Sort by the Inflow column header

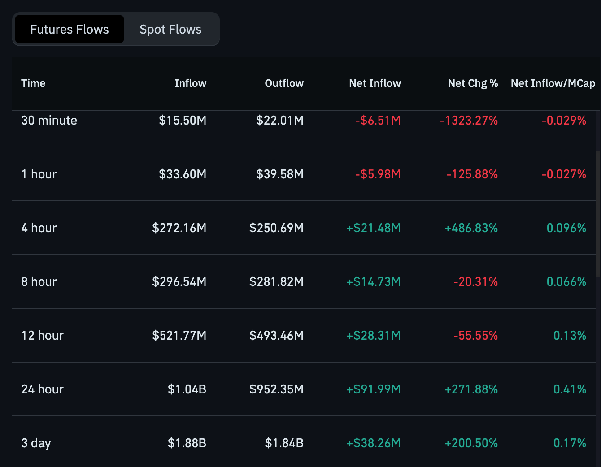point(190,83)
